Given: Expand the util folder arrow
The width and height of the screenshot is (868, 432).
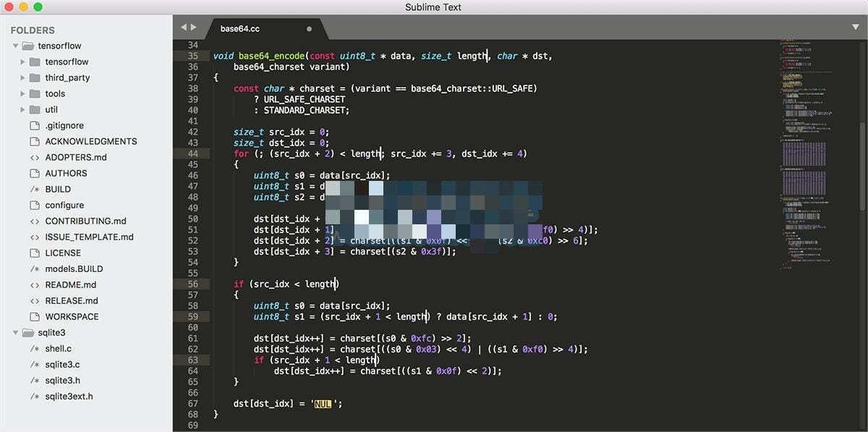Looking at the screenshot, I should coord(23,109).
